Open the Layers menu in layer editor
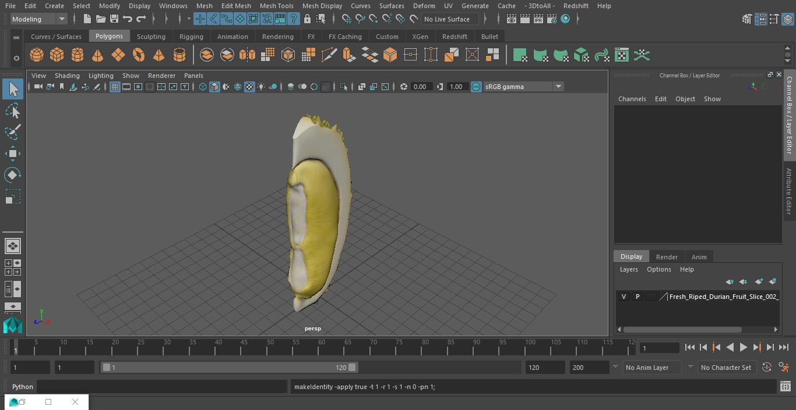This screenshot has width=796, height=410. coord(628,269)
